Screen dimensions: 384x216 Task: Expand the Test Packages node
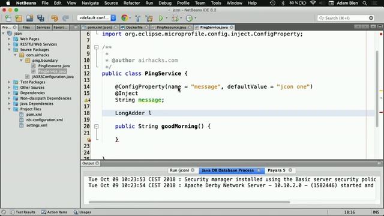[x=10, y=82]
